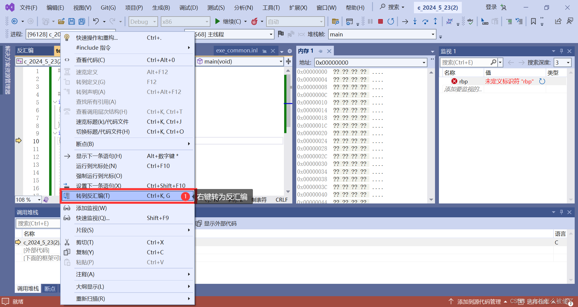
Task: Click the Live Share icon
Action: (x=558, y=21)
